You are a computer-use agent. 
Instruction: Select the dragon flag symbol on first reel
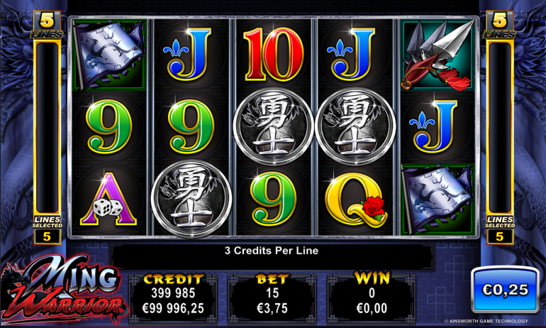(108, 54)
